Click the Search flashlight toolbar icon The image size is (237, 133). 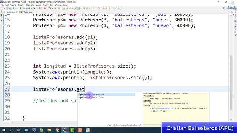70,8
